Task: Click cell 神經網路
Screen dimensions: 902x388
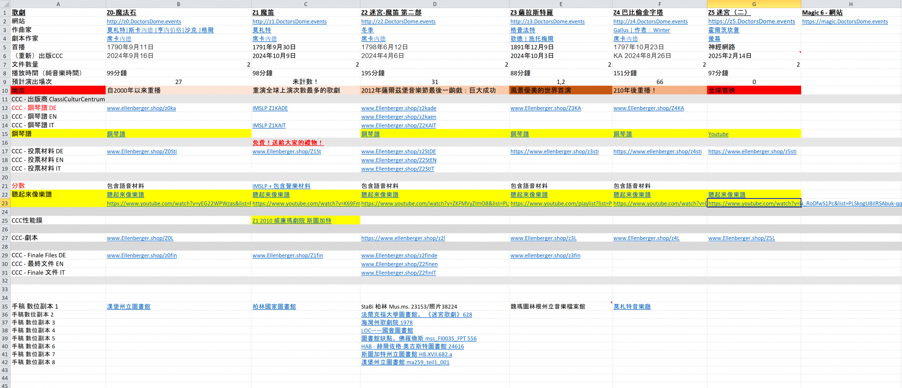Action: point(754,47)
